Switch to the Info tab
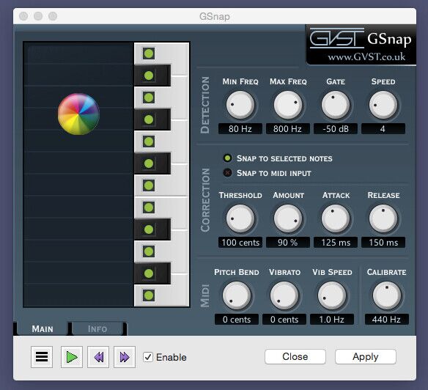The height and width of the screenshot is (390, 428). pyautogui.click(x=97, y=329)
